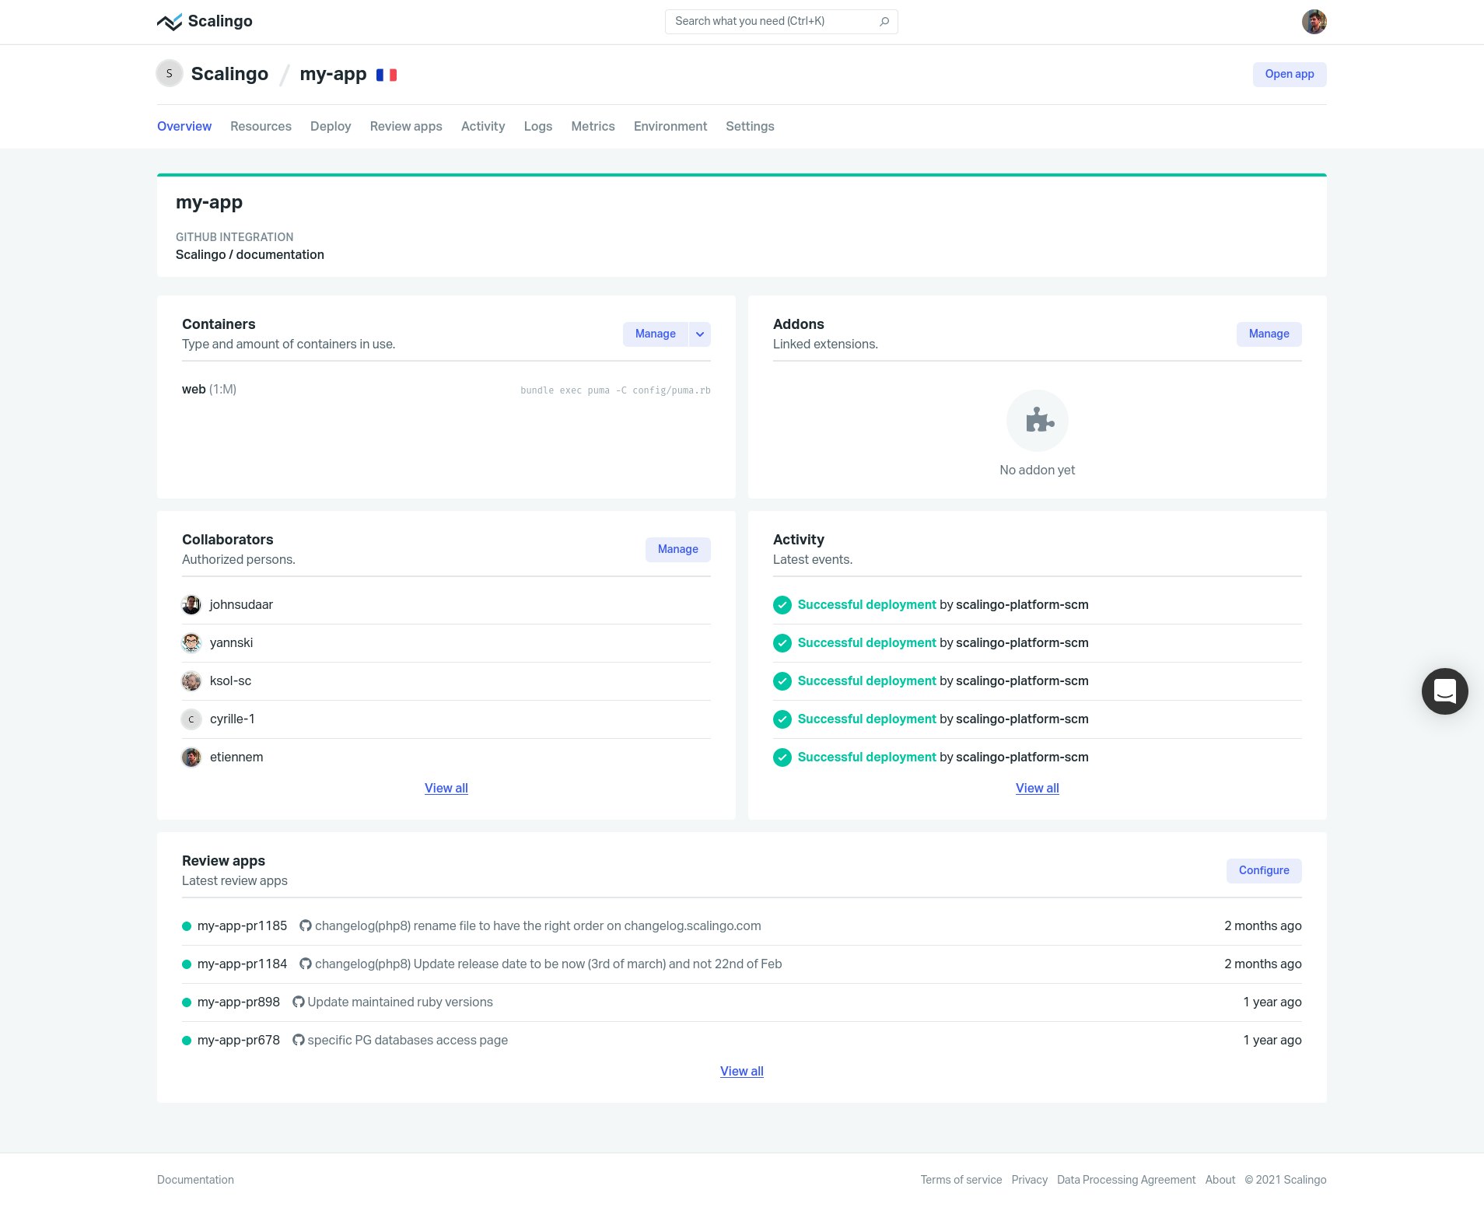1484x1207 pixels.
Task: Click GitHub icon for my-app-pr678
Action: point(298,1040)
